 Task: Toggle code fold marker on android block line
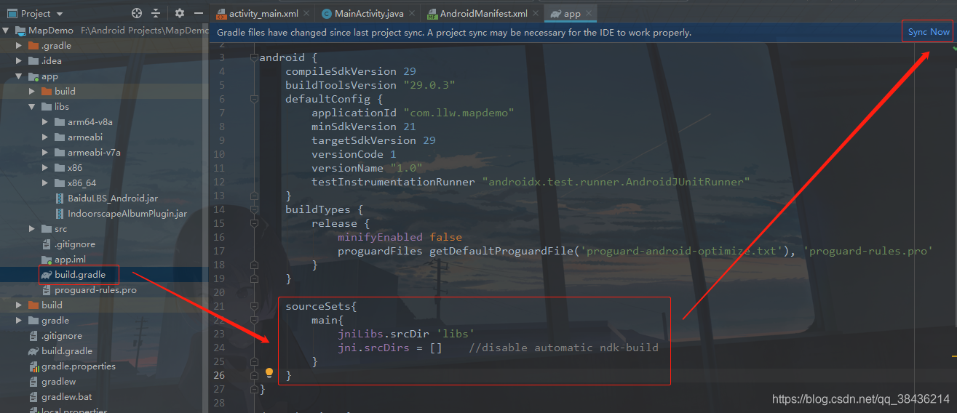pyautogui.click(x=253, y=57)
